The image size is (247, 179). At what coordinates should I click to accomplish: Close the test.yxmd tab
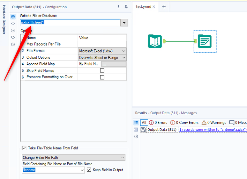click(x=154, y=7)
